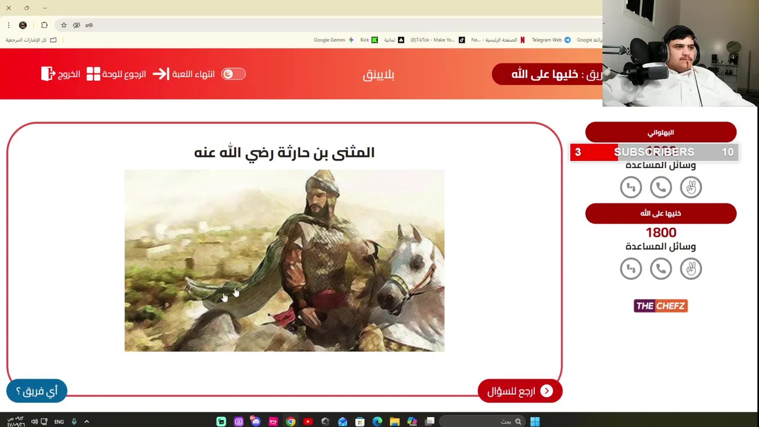Click the exit door icon

click(x=48, y=74)
